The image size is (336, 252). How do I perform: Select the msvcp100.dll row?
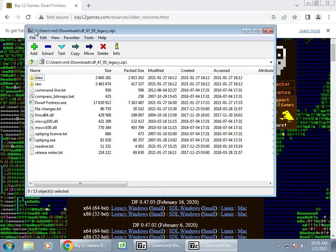pos(150,121)
